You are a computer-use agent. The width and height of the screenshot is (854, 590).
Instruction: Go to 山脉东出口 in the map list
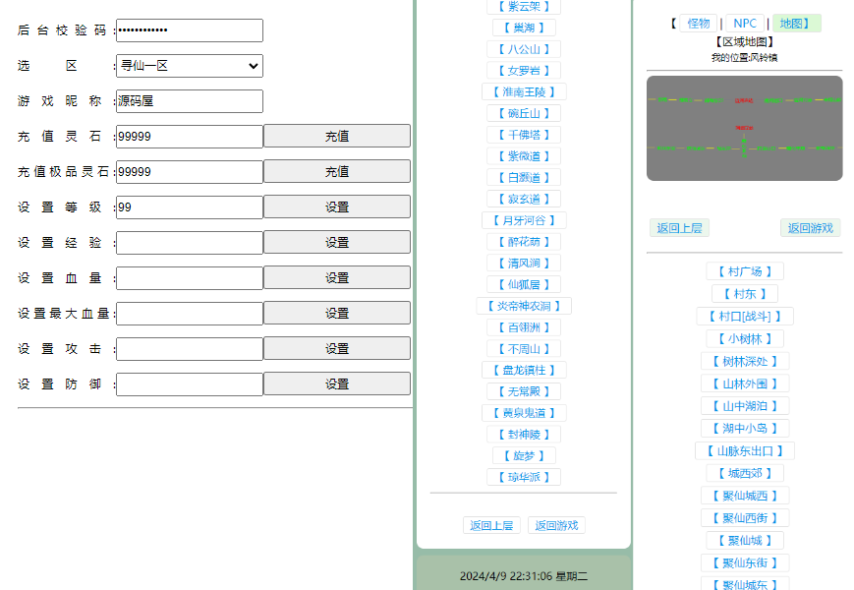(x=745, y=451)
